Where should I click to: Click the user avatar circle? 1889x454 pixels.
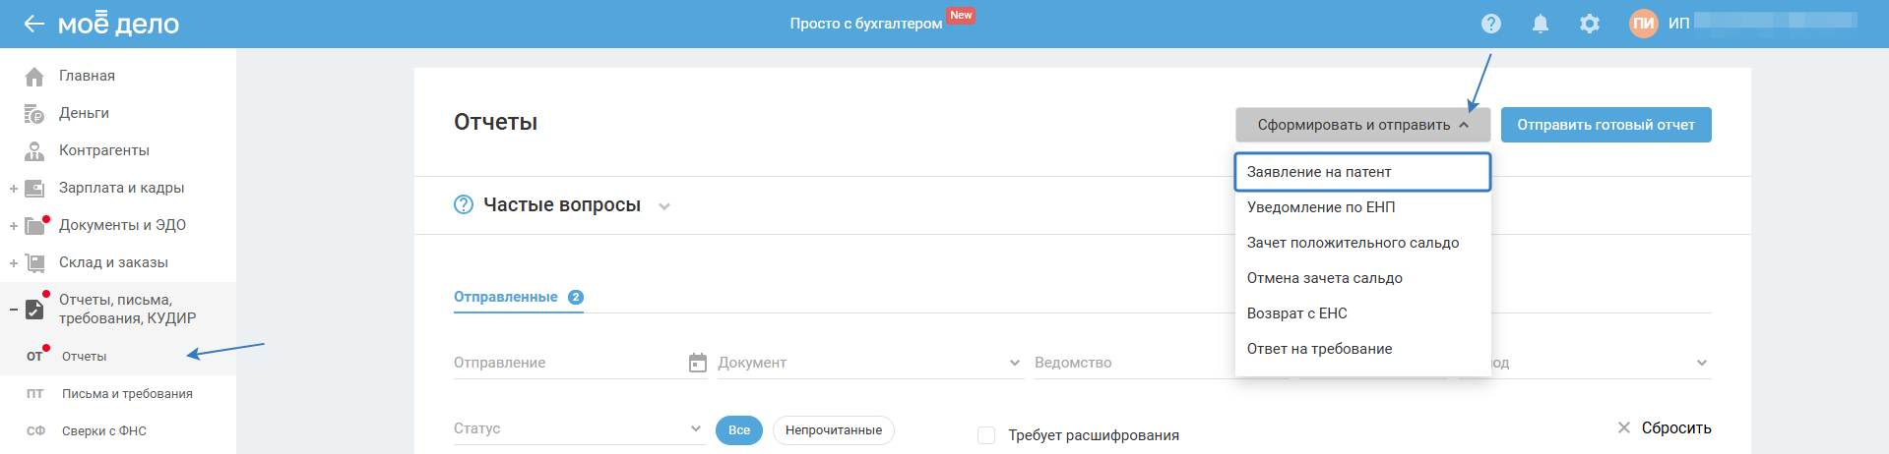1643,24
